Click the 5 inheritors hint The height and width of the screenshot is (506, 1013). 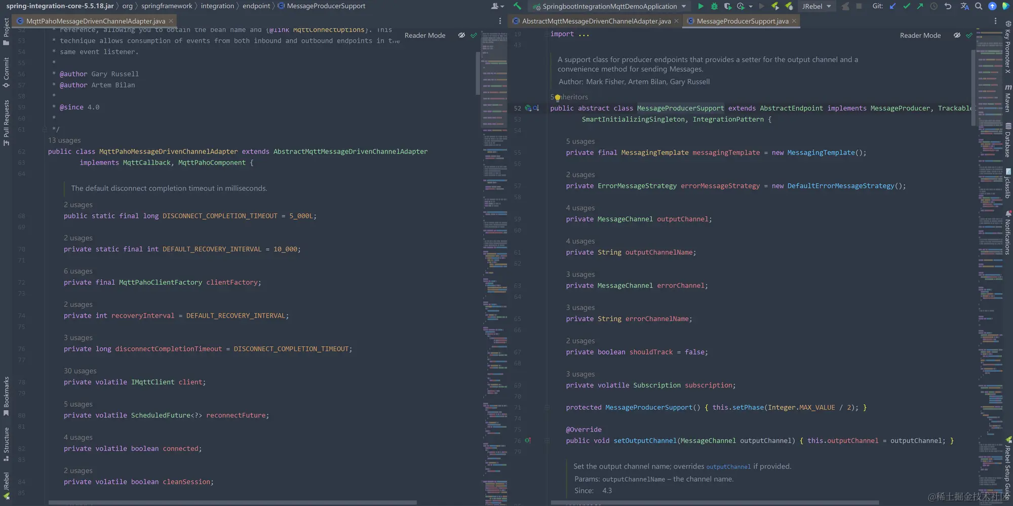(569, 97)
